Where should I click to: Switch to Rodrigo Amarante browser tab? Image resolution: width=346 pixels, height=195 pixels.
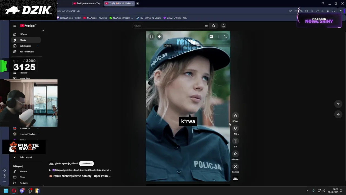coord(87,4)
